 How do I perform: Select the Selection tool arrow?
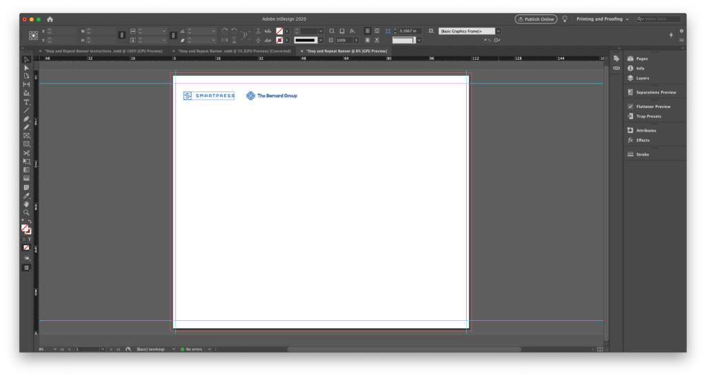(x=26, y=59)
